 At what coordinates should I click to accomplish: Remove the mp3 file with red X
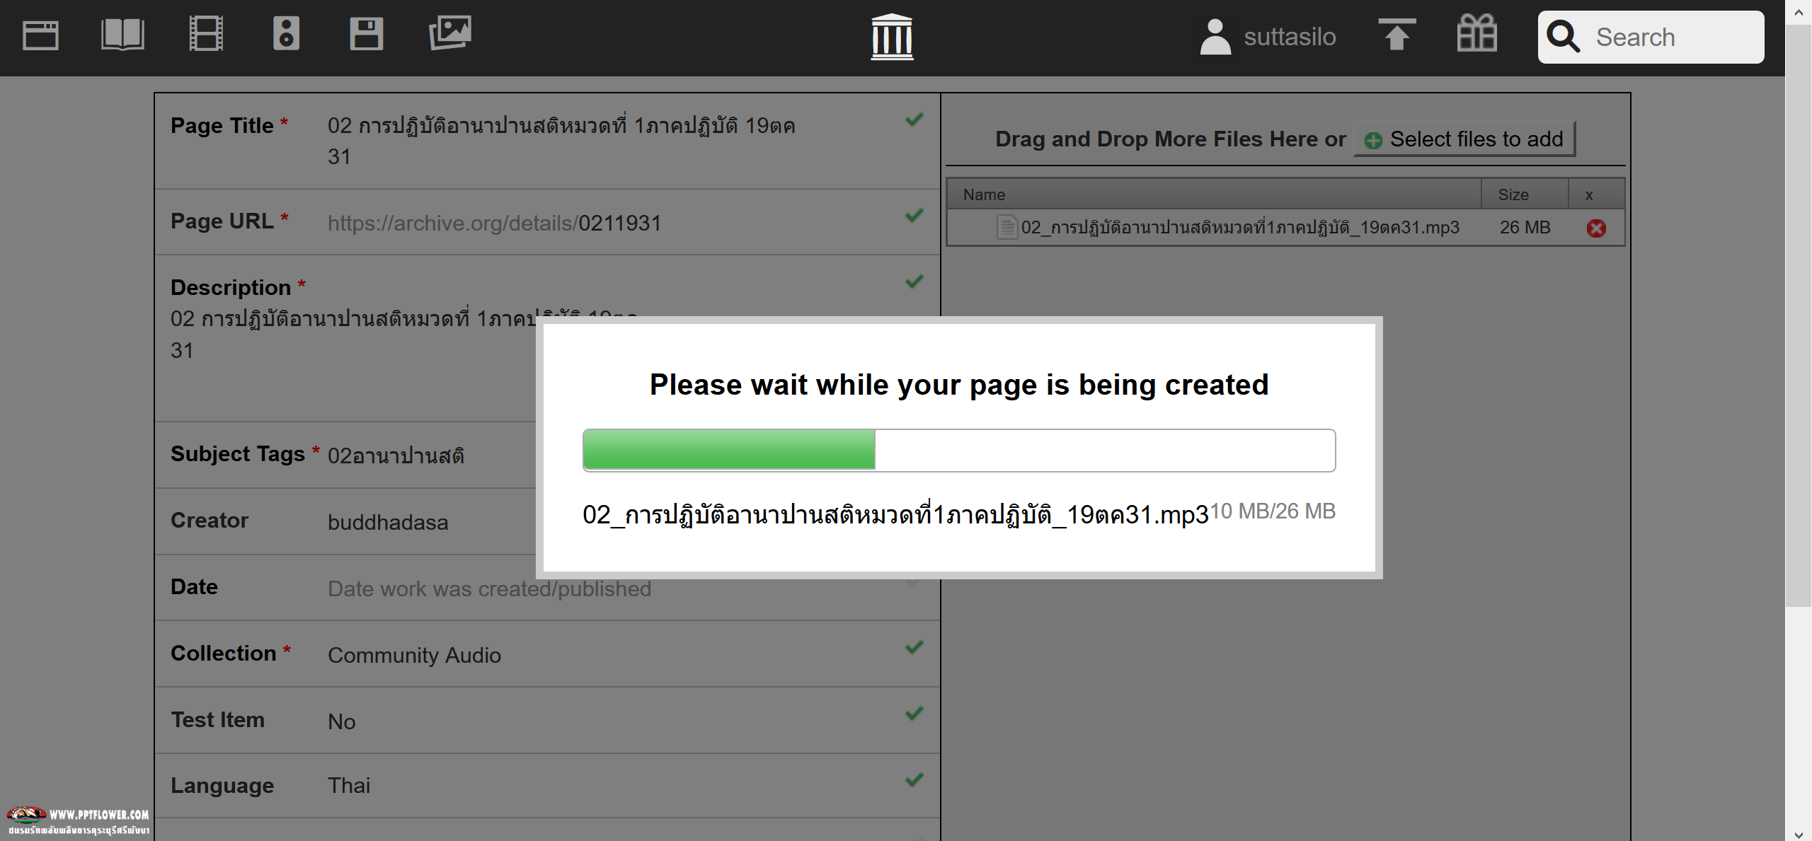1596,228
